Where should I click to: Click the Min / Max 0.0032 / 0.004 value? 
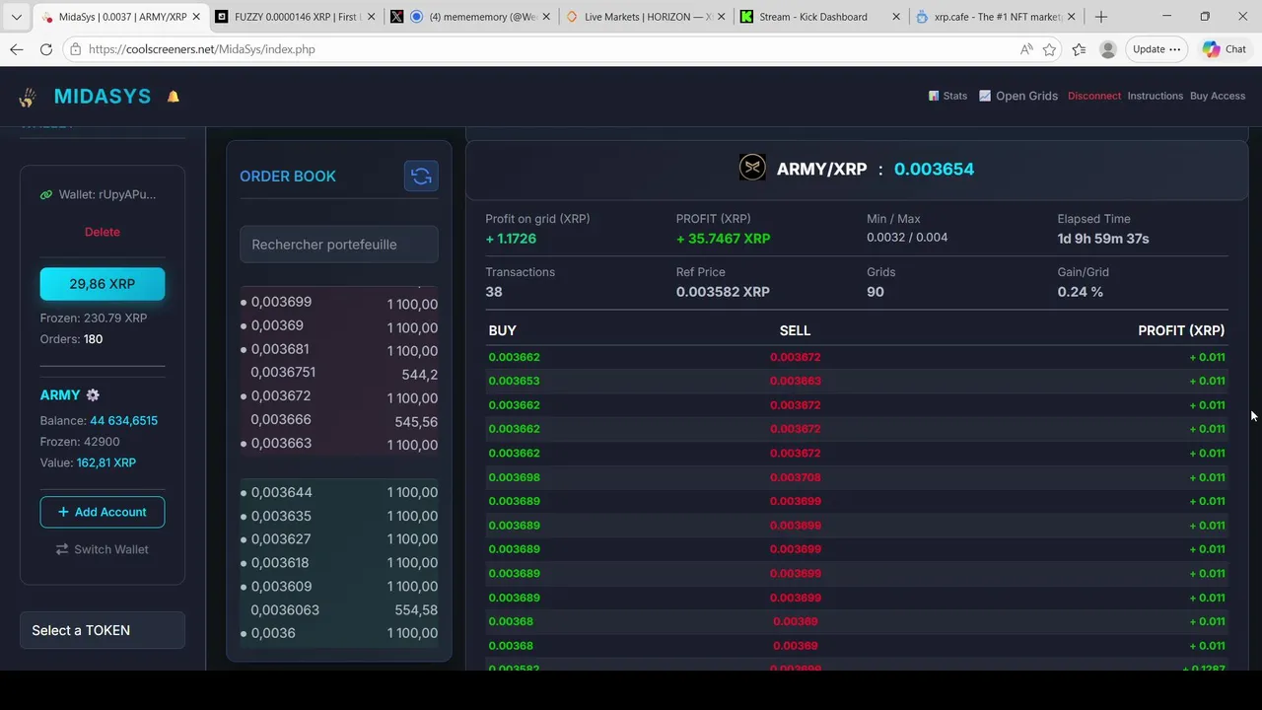point(907,238)
